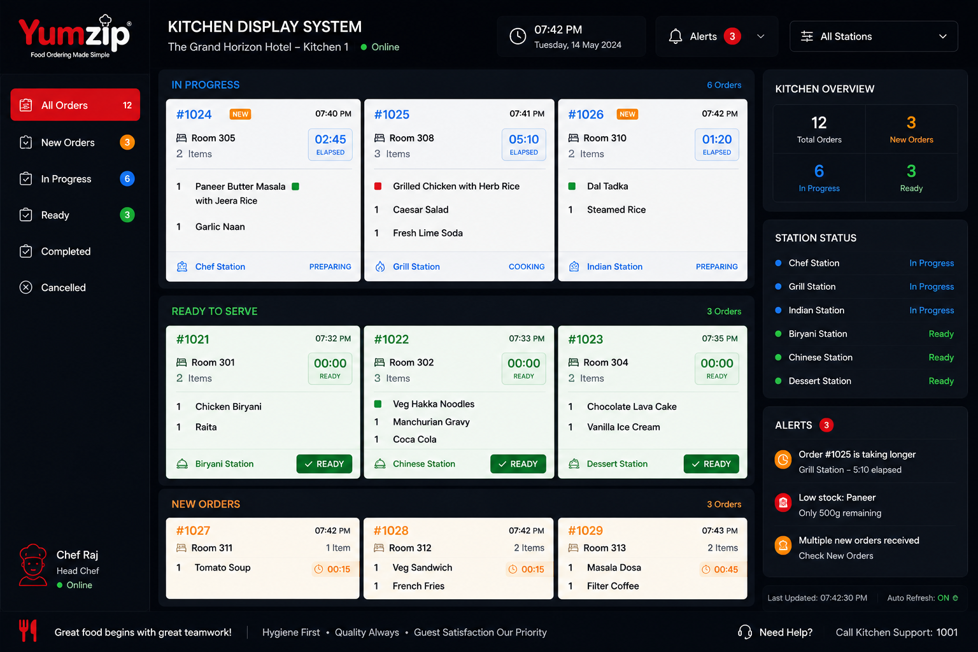Click '3 Orders' count in Ready to Serve header
The width and height of the screenshot is (978, 652).
(724, 311)
